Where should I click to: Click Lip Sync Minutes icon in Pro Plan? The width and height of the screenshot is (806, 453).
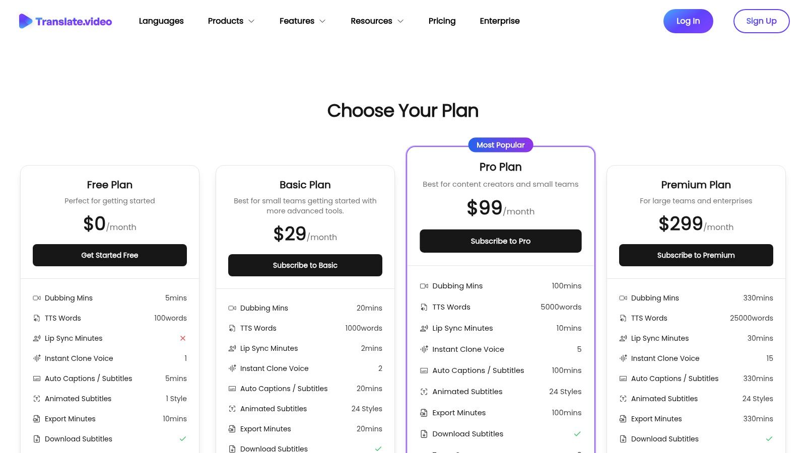(x=424, y=328)
